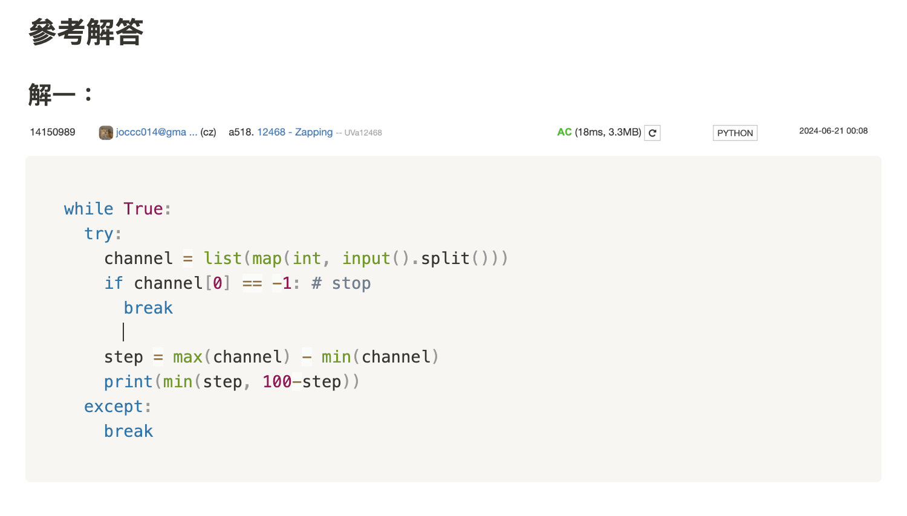
Task: Click the PYTHON language button
Action: (735, 133)
